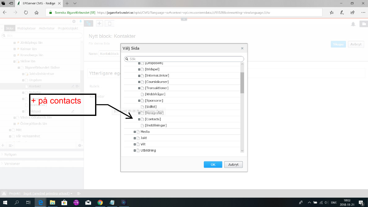Image resolution: width=368 pixels, height=207 pixels.
Task: Open the Aktiviteter tab
Action: (x=47, y=28)
